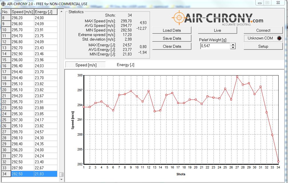Click the Pelet Weight input field

point(215,46)
